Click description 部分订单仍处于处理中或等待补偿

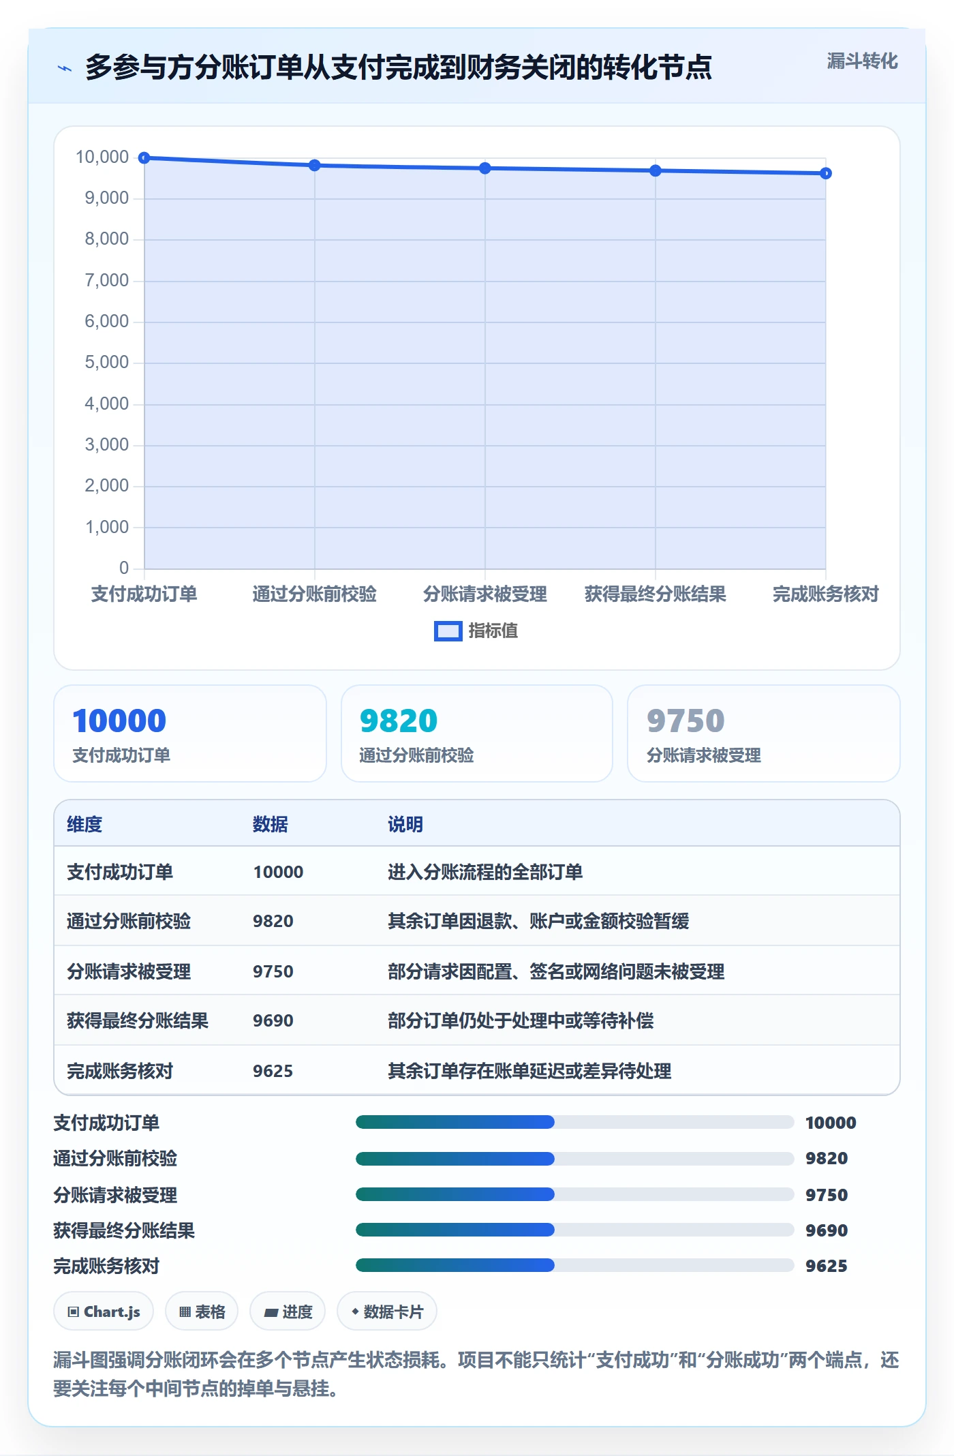pyautogui.click(x=521, y=1021)
